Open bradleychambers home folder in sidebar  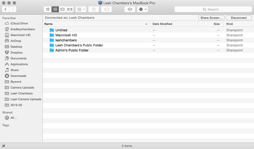[x=23, y=29]
